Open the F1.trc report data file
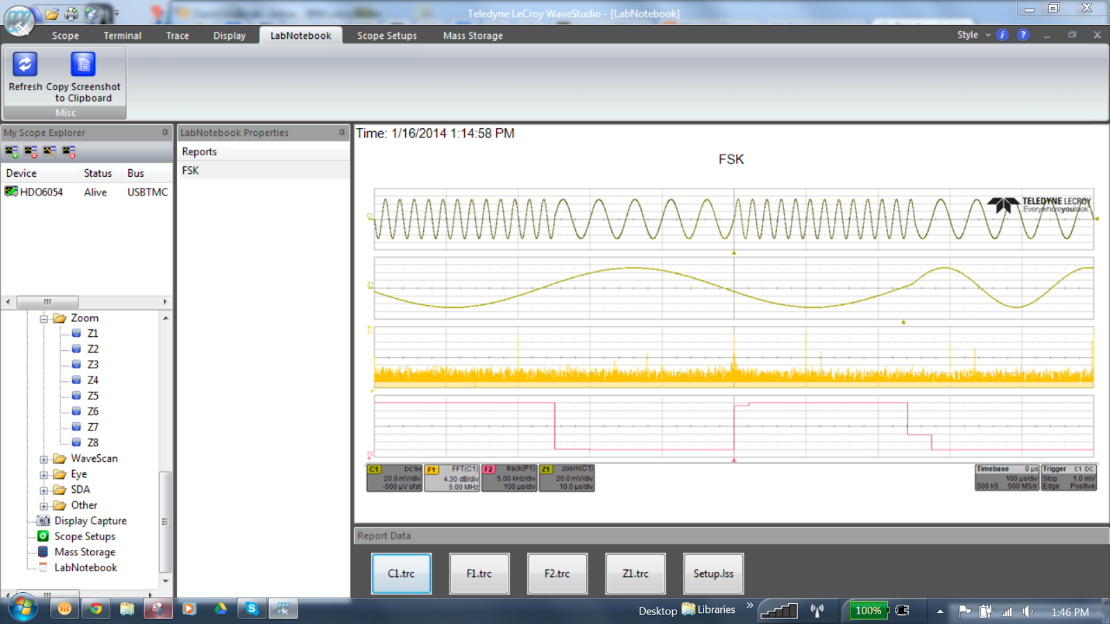The image size is (1110, 624). [x=479, y=573]
